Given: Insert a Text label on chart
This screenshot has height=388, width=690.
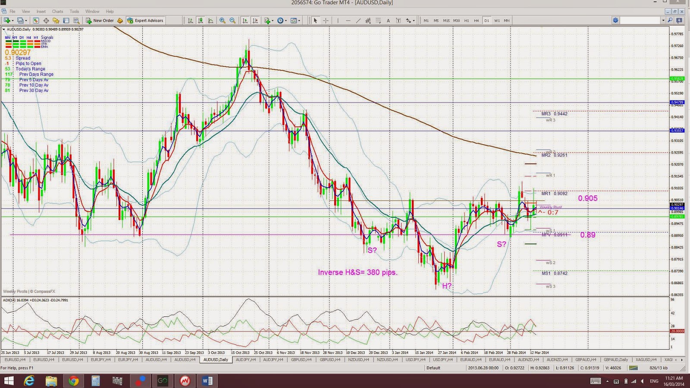Looking at the screenshot, I should pyautogui.click(x=399, y=20).
